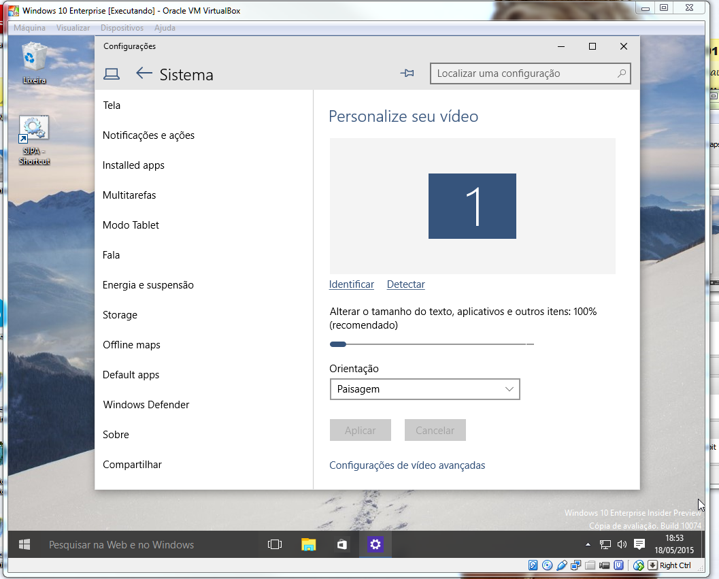Open Configurações de vídeo avançadas link
Screen dimensions: 719x579
[x=407, y=465]
